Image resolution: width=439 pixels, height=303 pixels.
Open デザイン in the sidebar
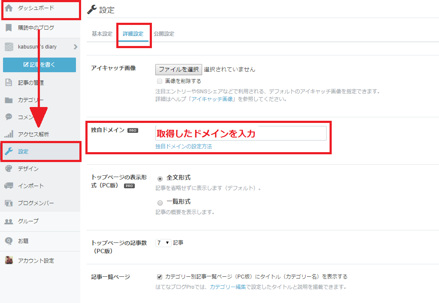coord(40,169)
